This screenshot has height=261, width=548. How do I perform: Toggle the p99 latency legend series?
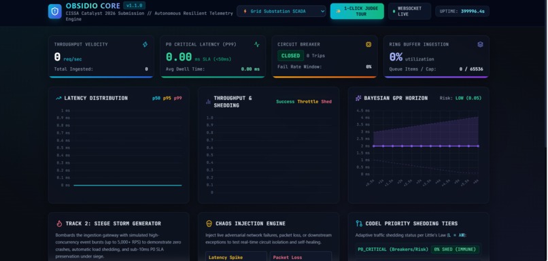click(x=178, y=98)
